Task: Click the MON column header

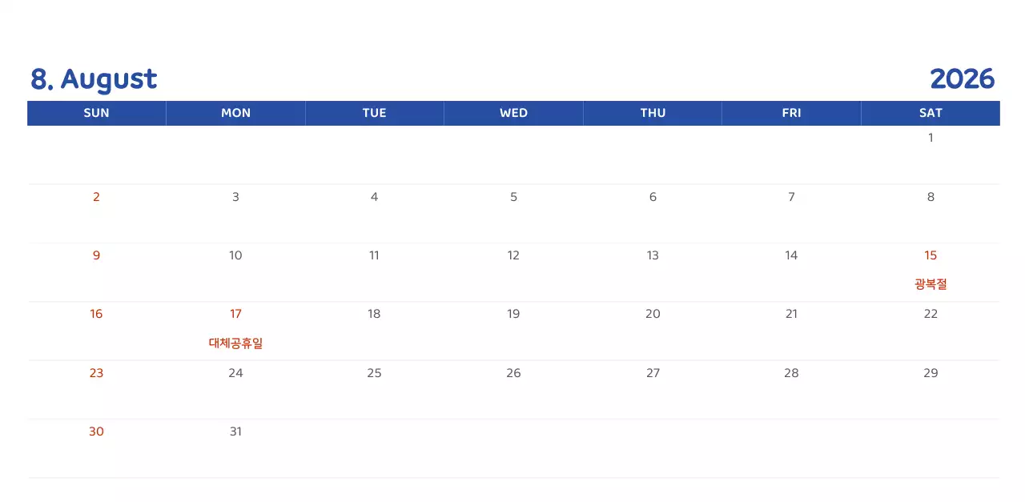Action: (x=235, y=113)
